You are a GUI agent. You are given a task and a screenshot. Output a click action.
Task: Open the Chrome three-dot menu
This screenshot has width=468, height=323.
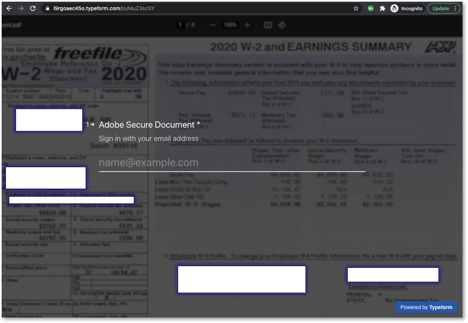(455, 8)
